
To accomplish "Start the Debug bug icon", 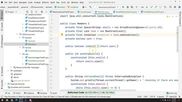I will [128, 7].
